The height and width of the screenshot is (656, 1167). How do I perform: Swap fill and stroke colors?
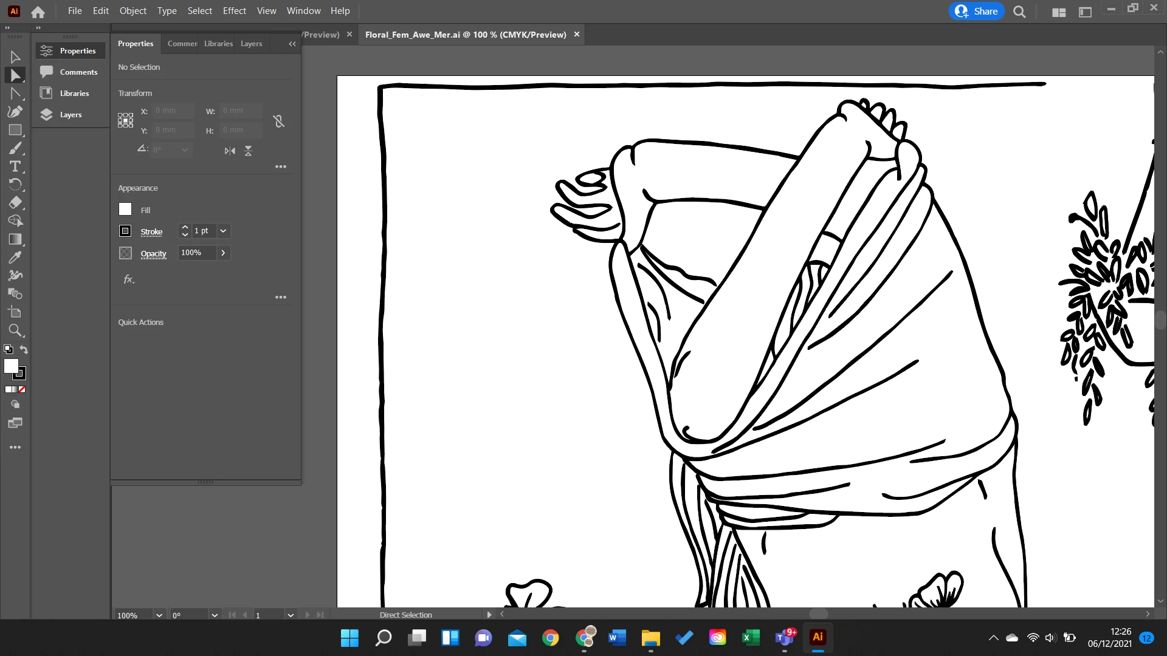tap(24, 349)
